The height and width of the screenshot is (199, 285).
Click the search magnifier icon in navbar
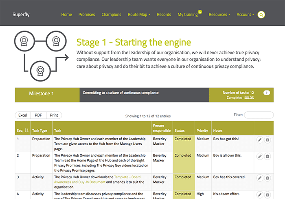261,15
